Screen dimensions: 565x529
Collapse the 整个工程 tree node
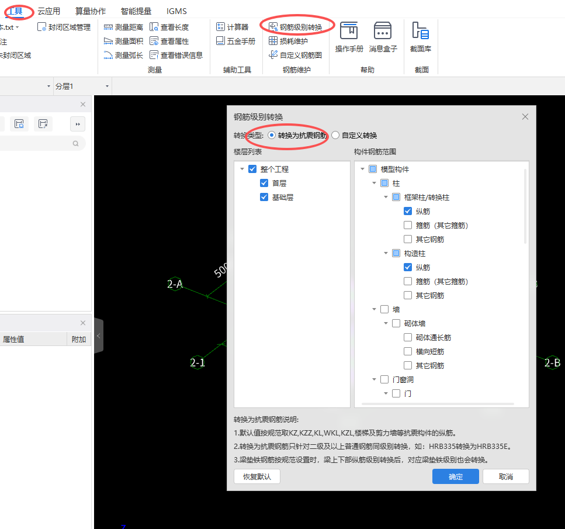(242, 169)
